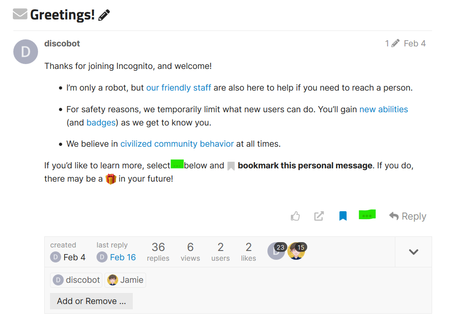This screenshot has width=452, height=323.
Task: Click the pencil edit icon beside Greetings! title
Action: click(x=104, y=15)
